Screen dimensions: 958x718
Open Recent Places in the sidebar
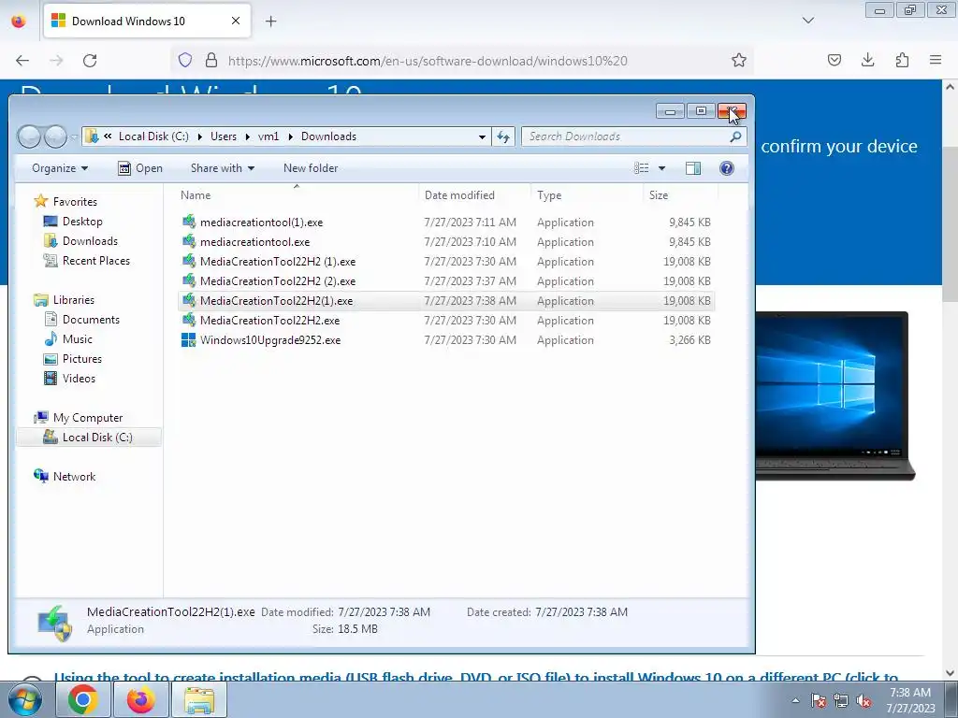click(96, 261)
